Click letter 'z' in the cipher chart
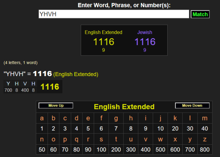The height and width of the screenshot is (157, 220). pos(205,139)
